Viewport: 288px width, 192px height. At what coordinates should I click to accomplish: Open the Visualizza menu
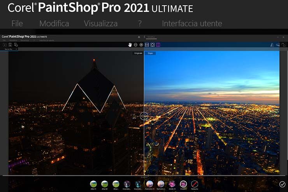coord(100,23)
